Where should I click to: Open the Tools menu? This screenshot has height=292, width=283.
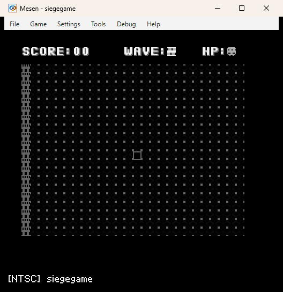(x=99, y=24)
